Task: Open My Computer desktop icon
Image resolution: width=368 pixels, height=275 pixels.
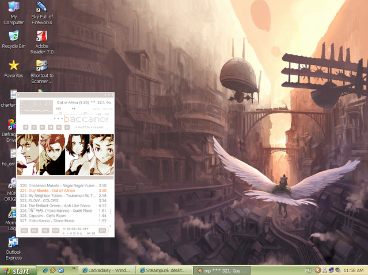Action: coord(14,13)
